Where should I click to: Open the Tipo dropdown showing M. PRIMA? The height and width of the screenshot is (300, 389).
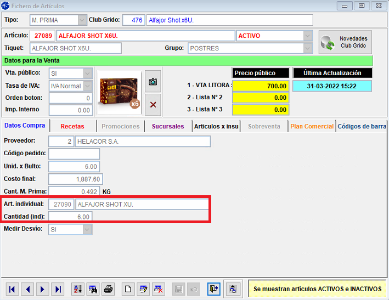pyautogui.click(x=82, y=20)
